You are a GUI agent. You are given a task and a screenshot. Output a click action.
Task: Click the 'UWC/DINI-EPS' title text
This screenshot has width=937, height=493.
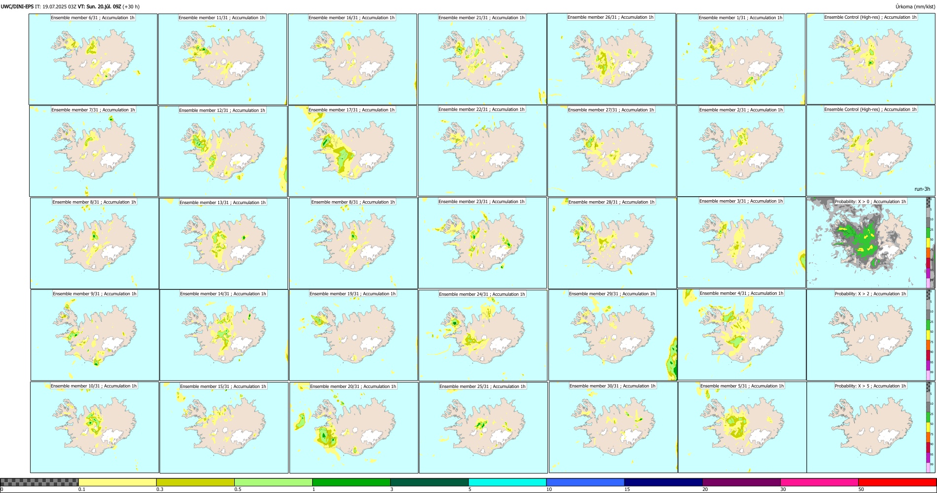17,7
